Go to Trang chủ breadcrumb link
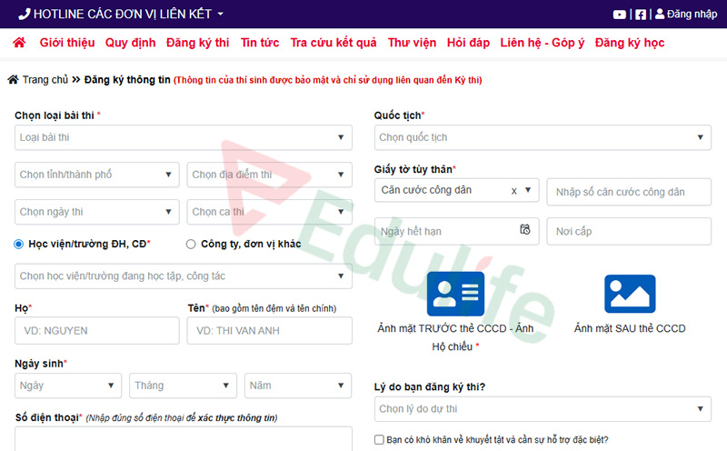The image size is (727, 451). tap(45, 80)
